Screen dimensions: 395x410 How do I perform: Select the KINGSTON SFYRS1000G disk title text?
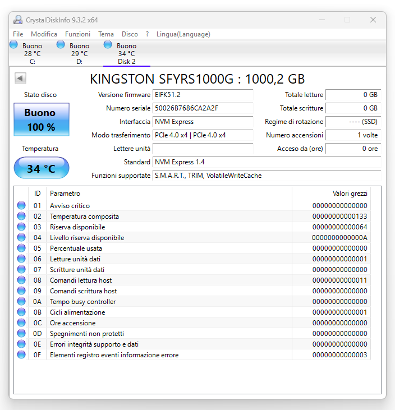tap(197, 79)
